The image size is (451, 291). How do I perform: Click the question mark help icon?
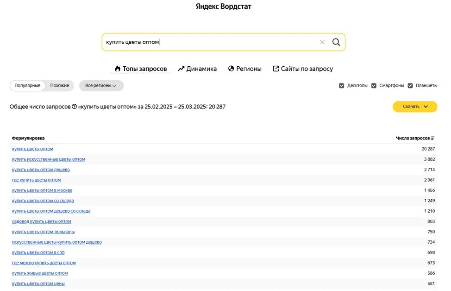pyautogui.click(x=74, y=107)
